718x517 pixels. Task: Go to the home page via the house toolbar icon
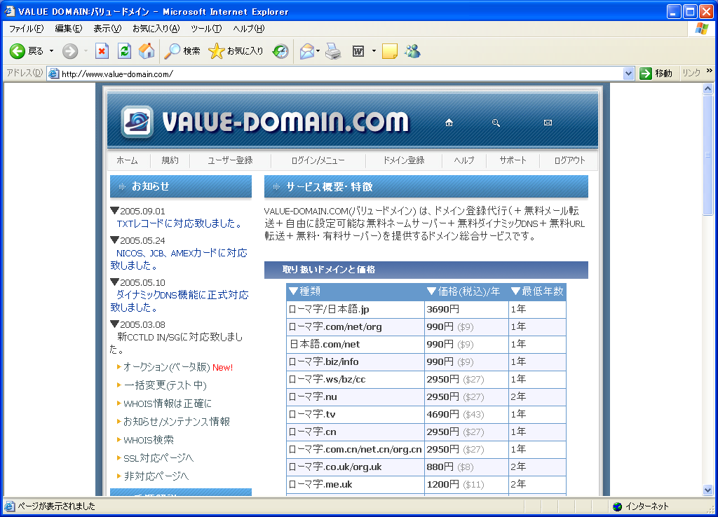click(147, 51)
